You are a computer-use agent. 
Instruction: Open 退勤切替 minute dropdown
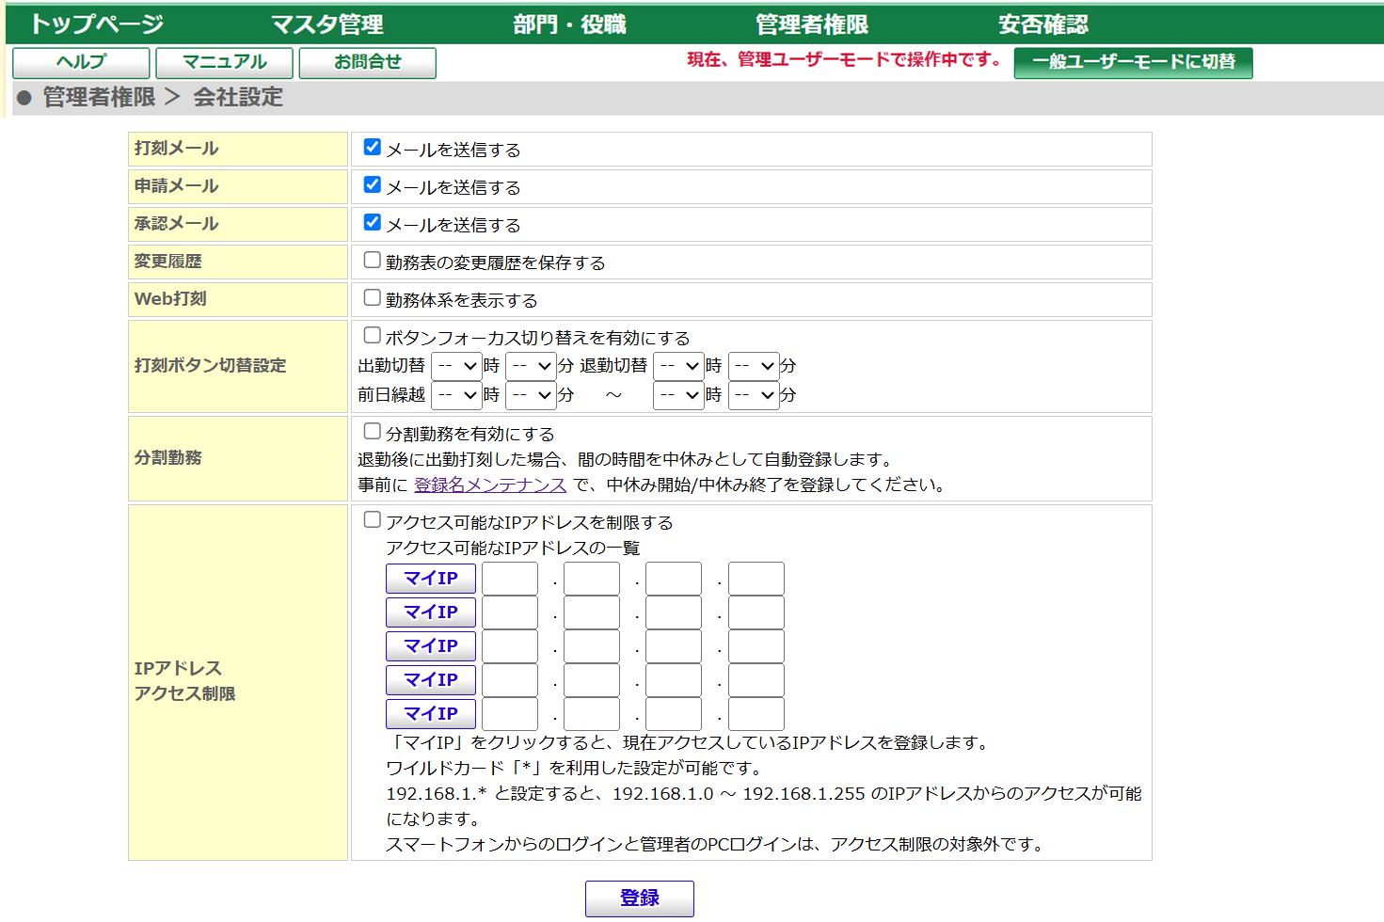[754, 366]
